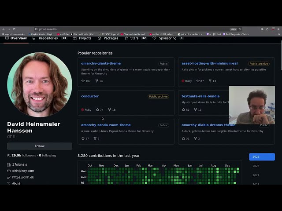Screen dimensions: 282x211
Task: Click the fork count of conductor
Action: (112, 109)
